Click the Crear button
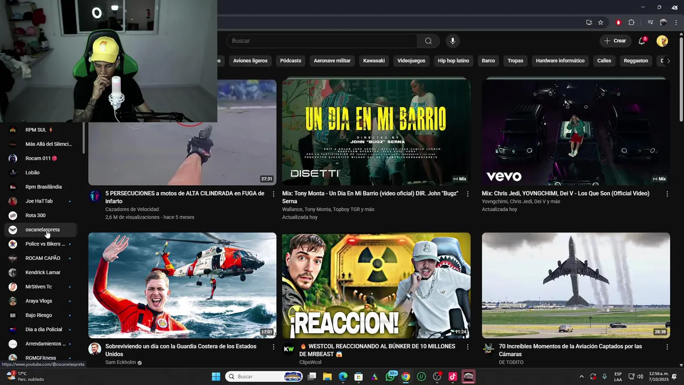This screenshot has width=684, height=385. 615,41
